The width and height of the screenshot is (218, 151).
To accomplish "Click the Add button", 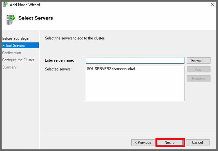I will tap(198, 69).
